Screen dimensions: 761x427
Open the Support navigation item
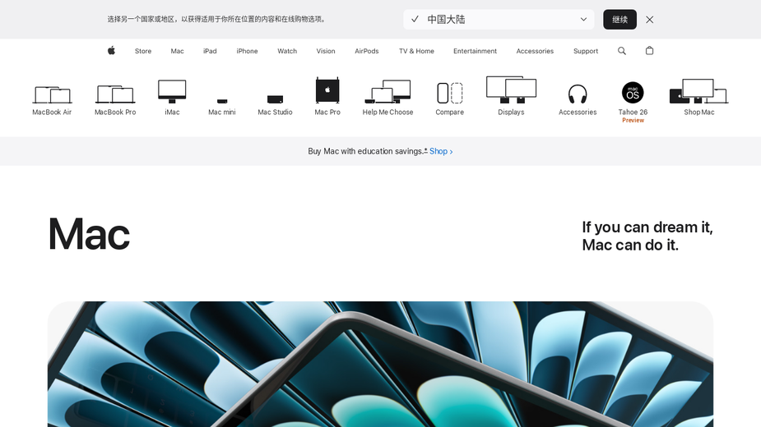tap(585, 51)
